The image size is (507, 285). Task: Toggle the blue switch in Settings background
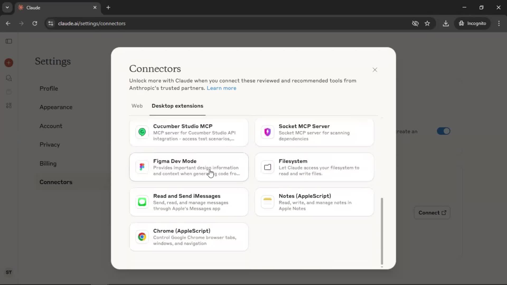443,131
